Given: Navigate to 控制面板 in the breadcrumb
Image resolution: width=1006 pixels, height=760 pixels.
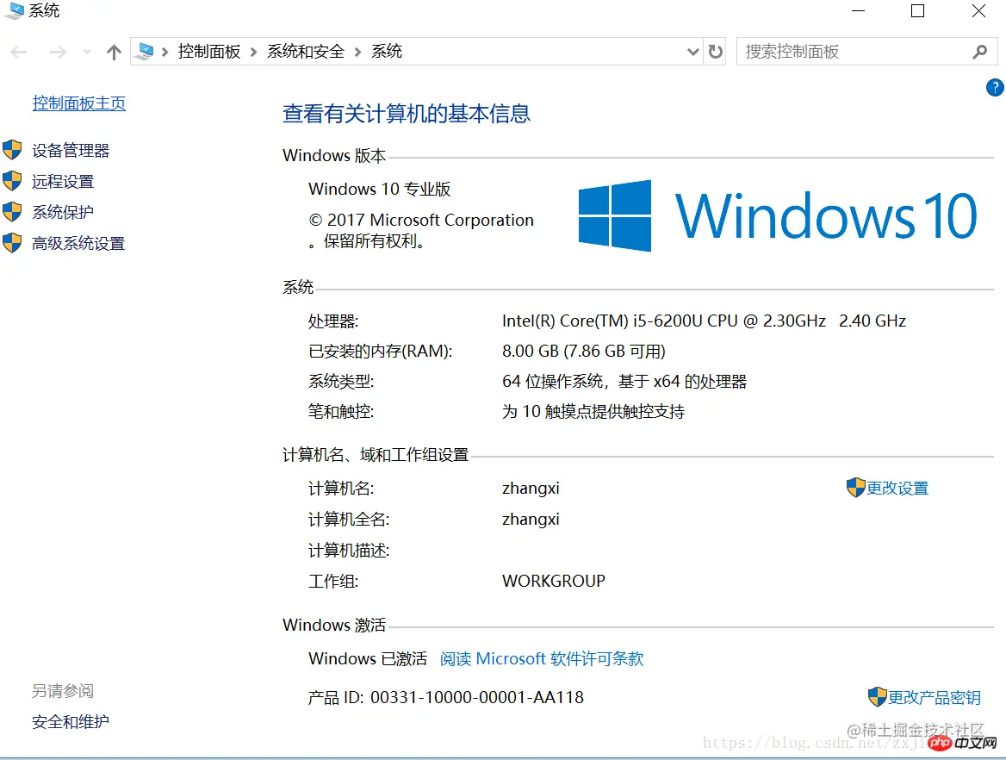Looking at the screenshot, I should 209,52.
